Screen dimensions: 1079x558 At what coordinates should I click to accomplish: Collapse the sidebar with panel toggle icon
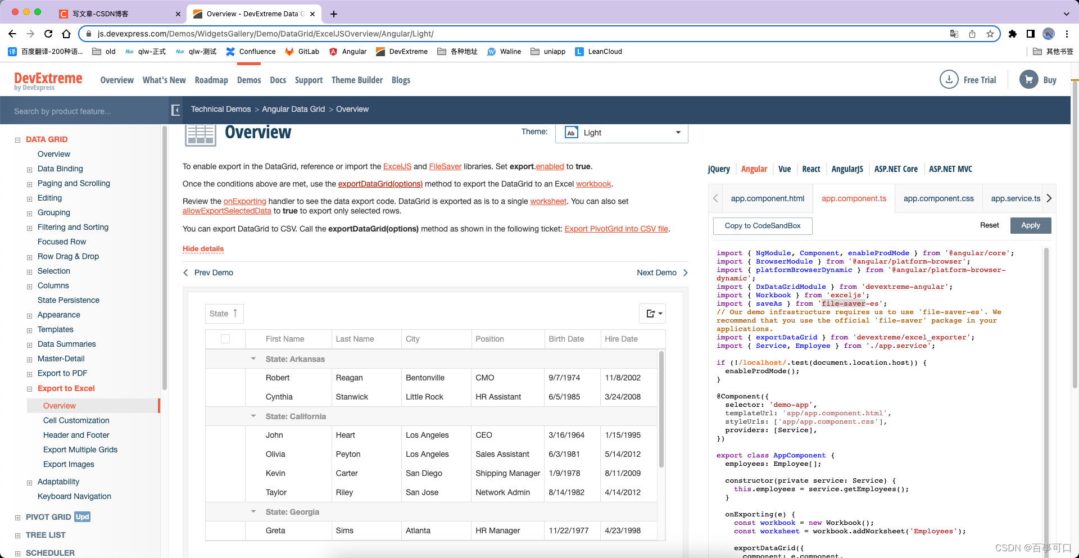point(175,110)
